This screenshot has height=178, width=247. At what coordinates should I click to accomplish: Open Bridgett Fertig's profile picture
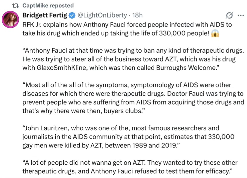pyautogui.click(x=11, y=19)
